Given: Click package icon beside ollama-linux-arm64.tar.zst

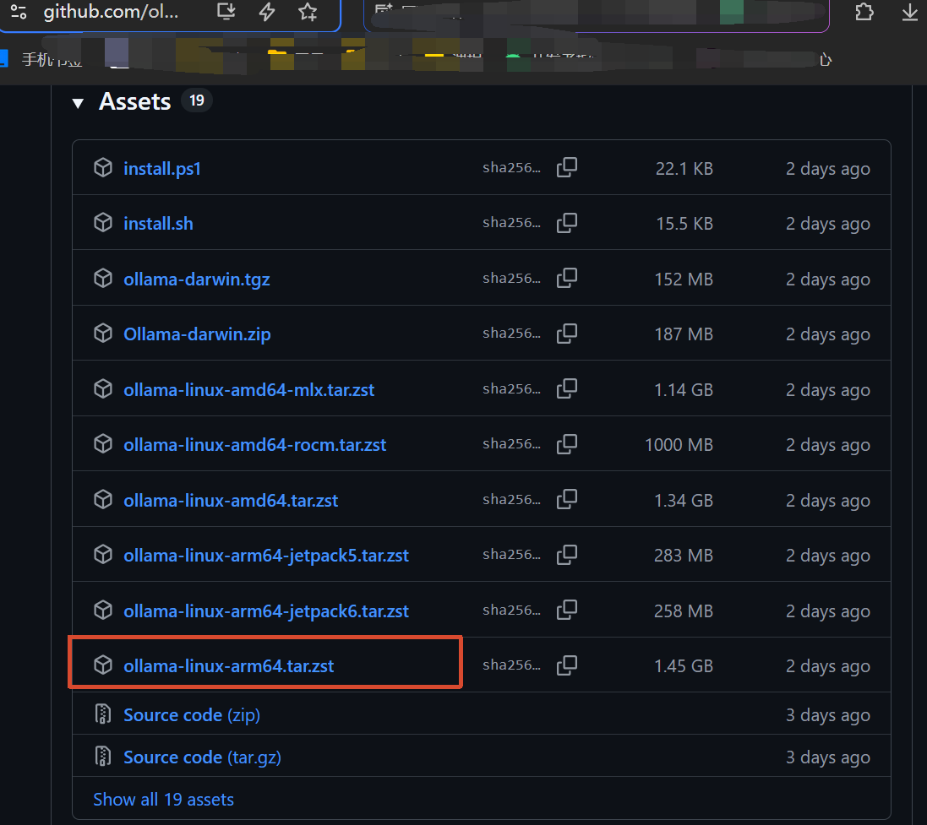Looking at the screenshot, I should [x=103, y=665].
